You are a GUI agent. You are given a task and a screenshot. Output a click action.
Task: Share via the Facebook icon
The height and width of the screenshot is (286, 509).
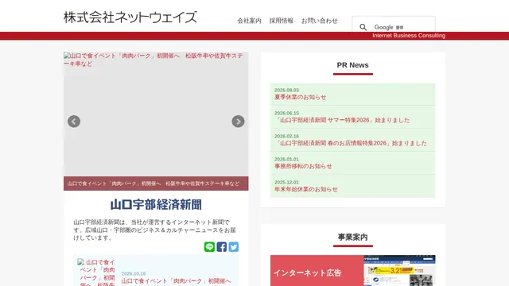click(x=221, y=247)
